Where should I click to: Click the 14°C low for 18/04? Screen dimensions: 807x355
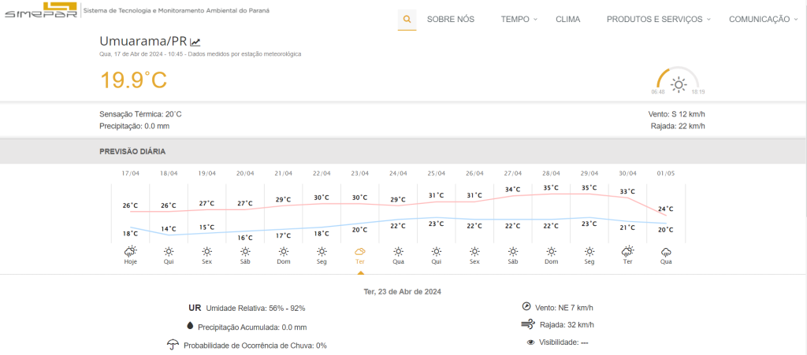(x=169, y=228)
